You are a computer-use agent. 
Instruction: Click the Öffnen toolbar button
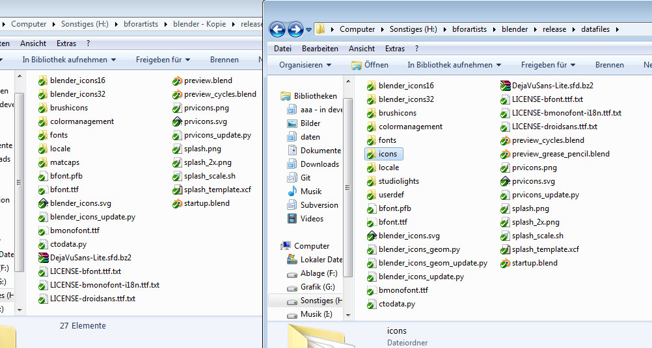point(370,65)
